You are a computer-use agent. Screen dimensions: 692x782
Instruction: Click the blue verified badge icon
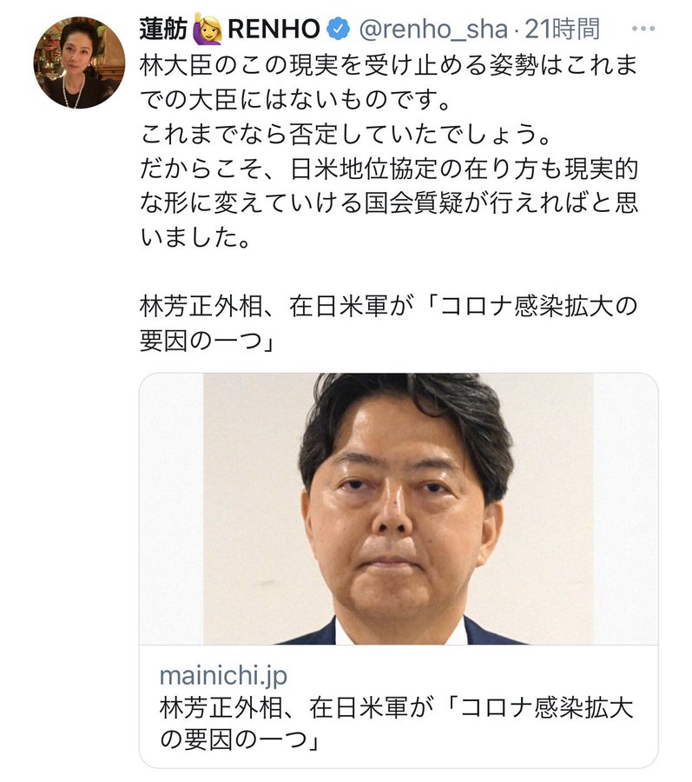coord(339,29)
